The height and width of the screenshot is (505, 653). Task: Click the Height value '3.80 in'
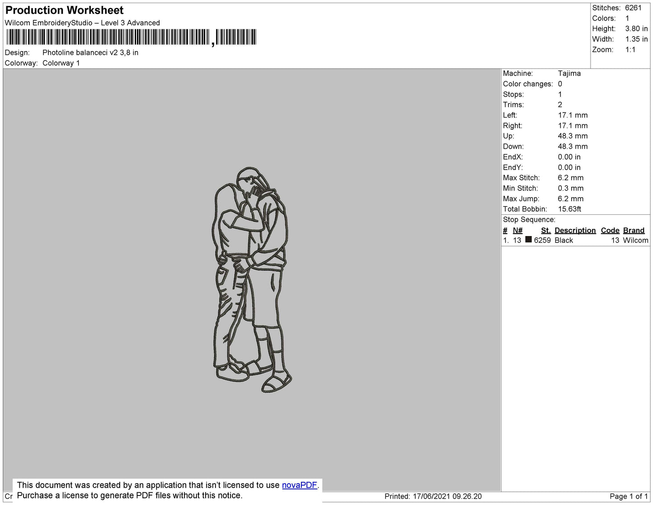(x=636, y=28)
